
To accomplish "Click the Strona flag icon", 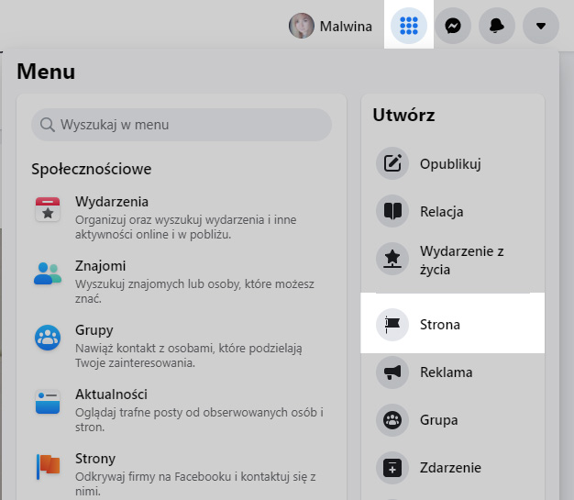I will (x=392, y=325).
